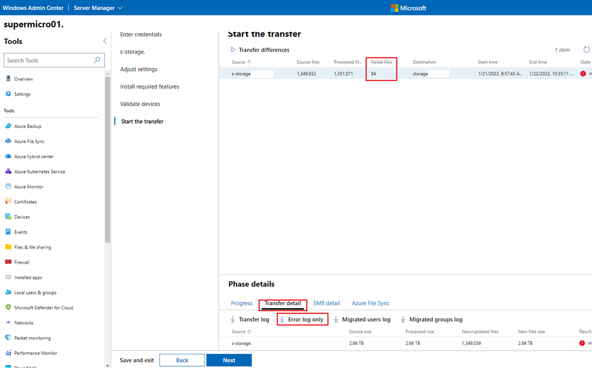The width and height of the screenshot is (592, 368).
Task: Click the download icon for Migrated groups log
Action: tap(403, 319)
